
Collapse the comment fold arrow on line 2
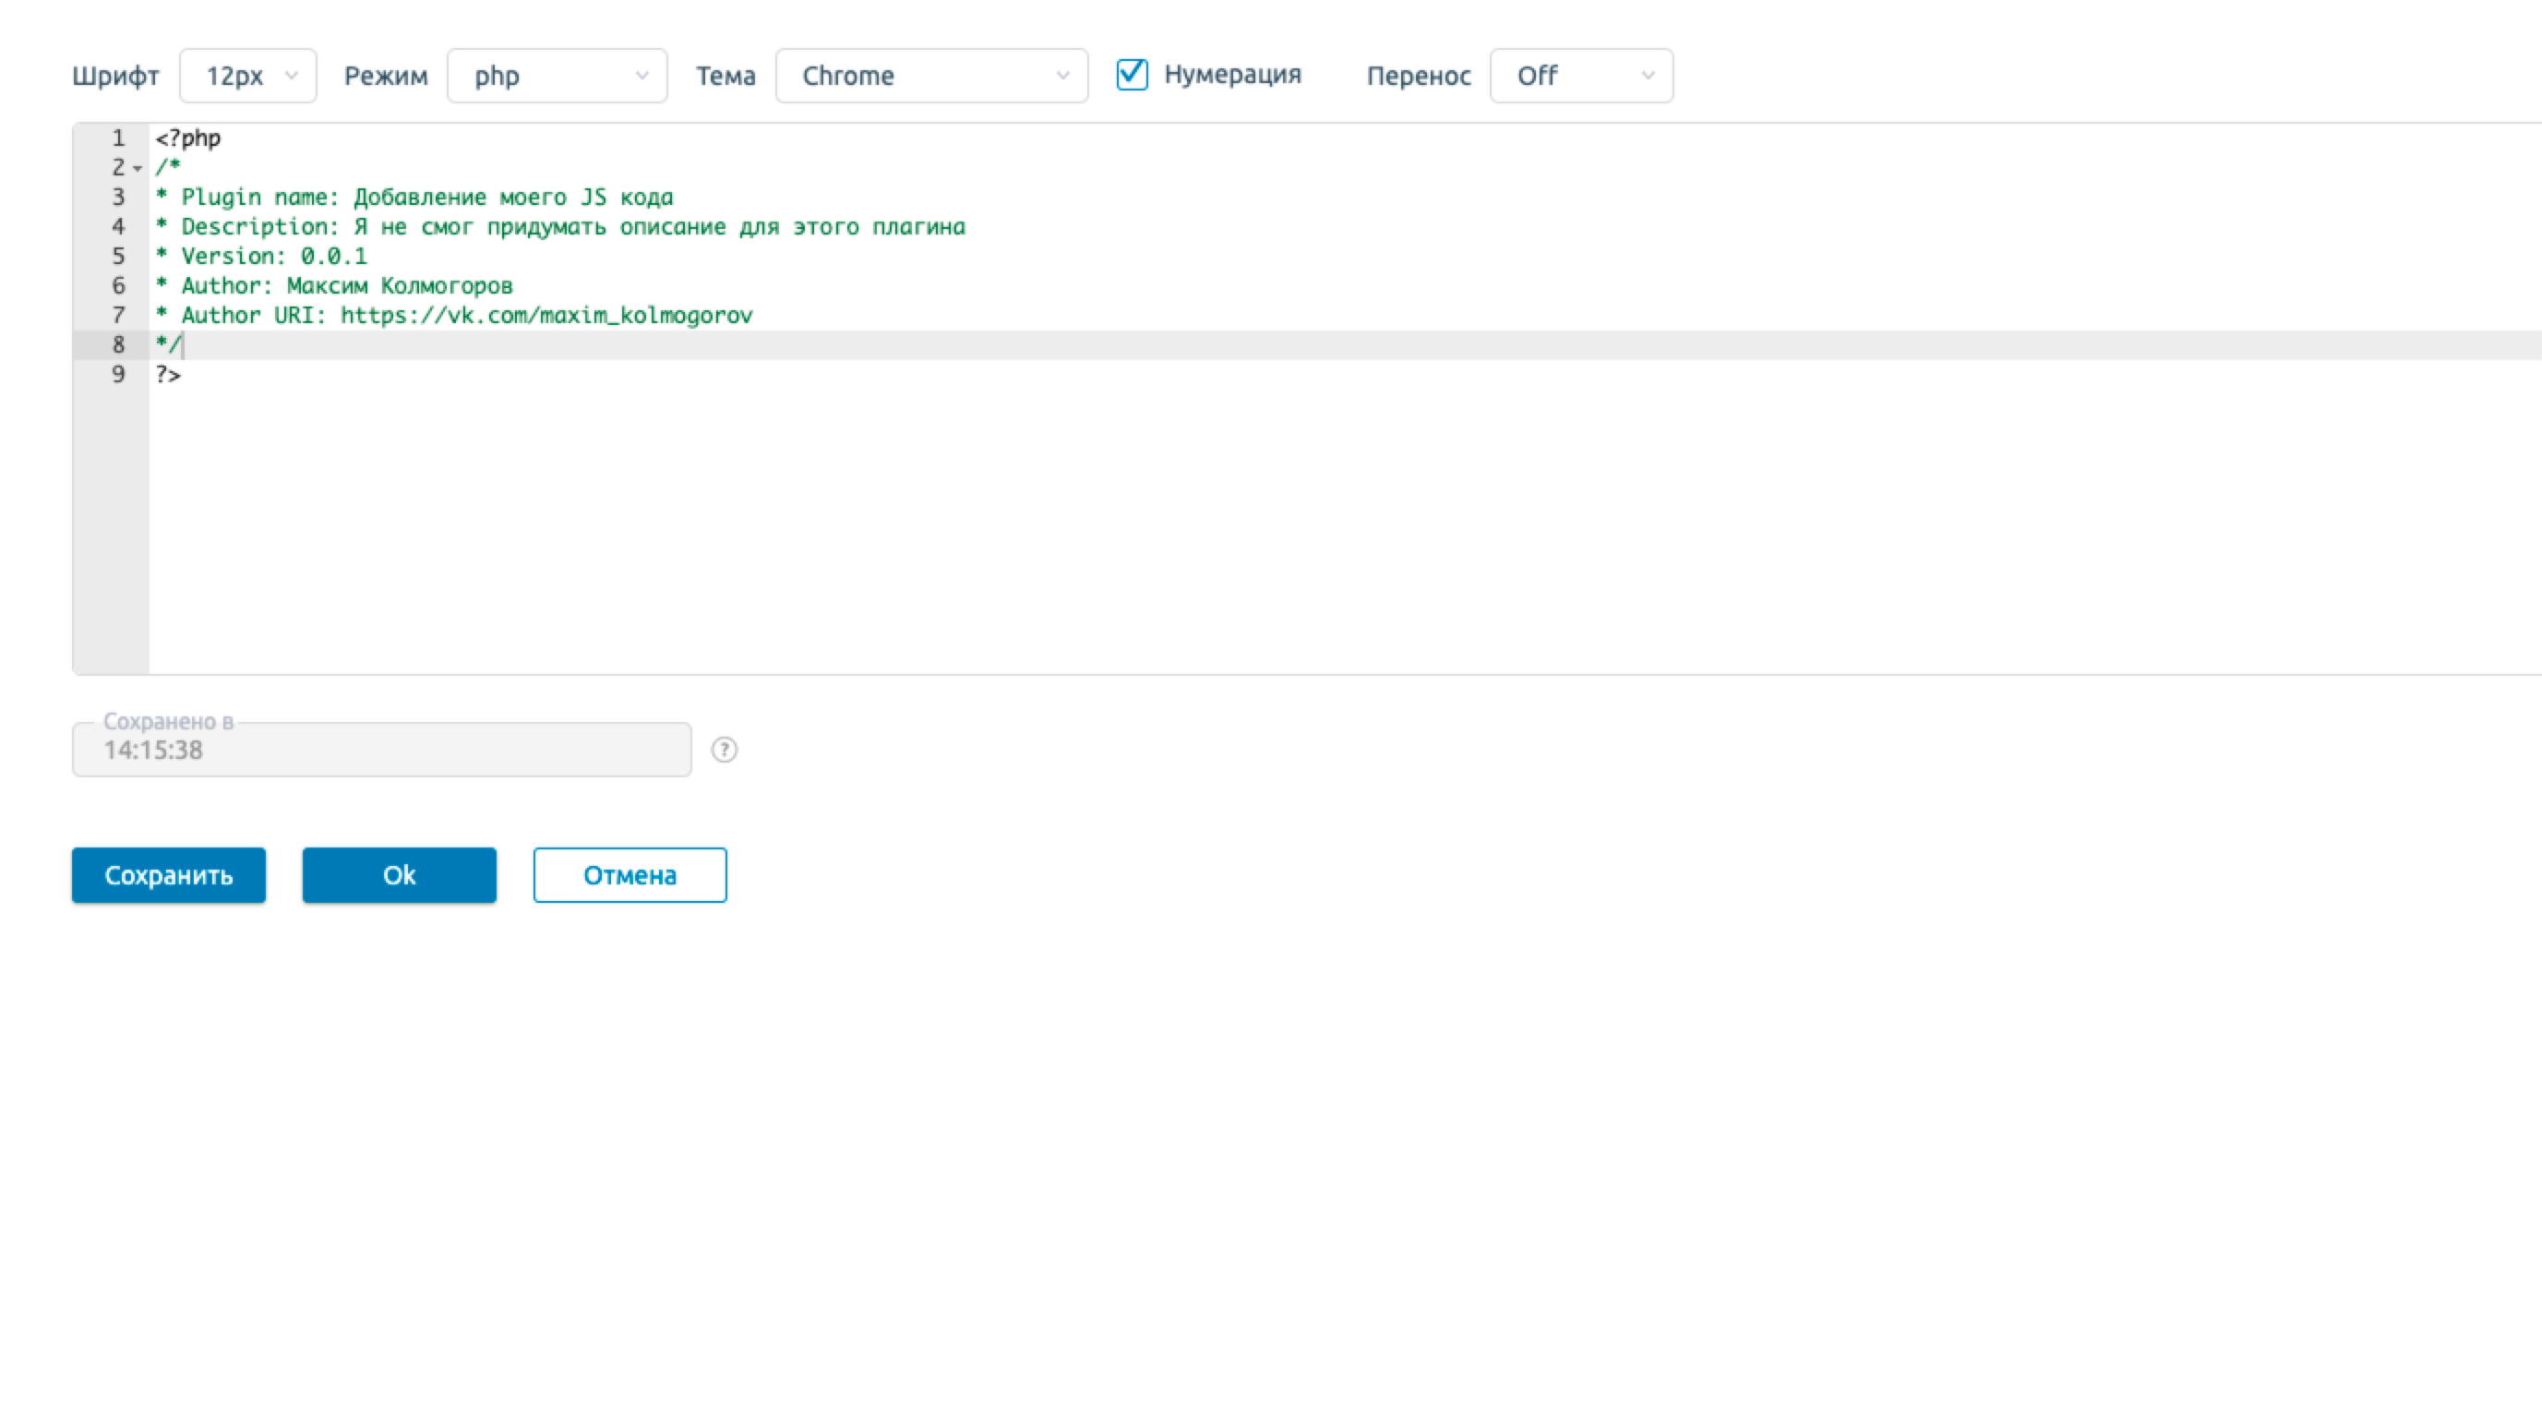point(138,169)
